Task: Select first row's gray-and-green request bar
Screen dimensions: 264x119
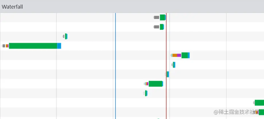Action: point(160,17)
